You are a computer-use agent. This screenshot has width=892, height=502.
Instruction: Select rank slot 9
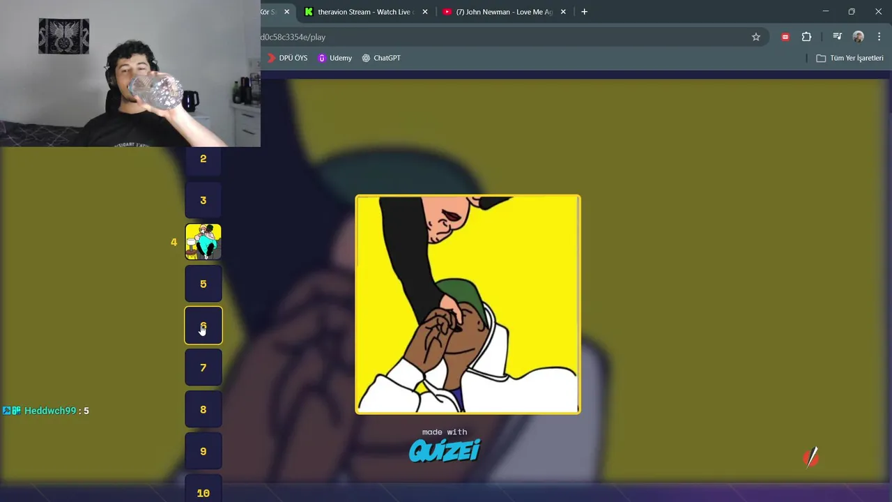point(203,451)
